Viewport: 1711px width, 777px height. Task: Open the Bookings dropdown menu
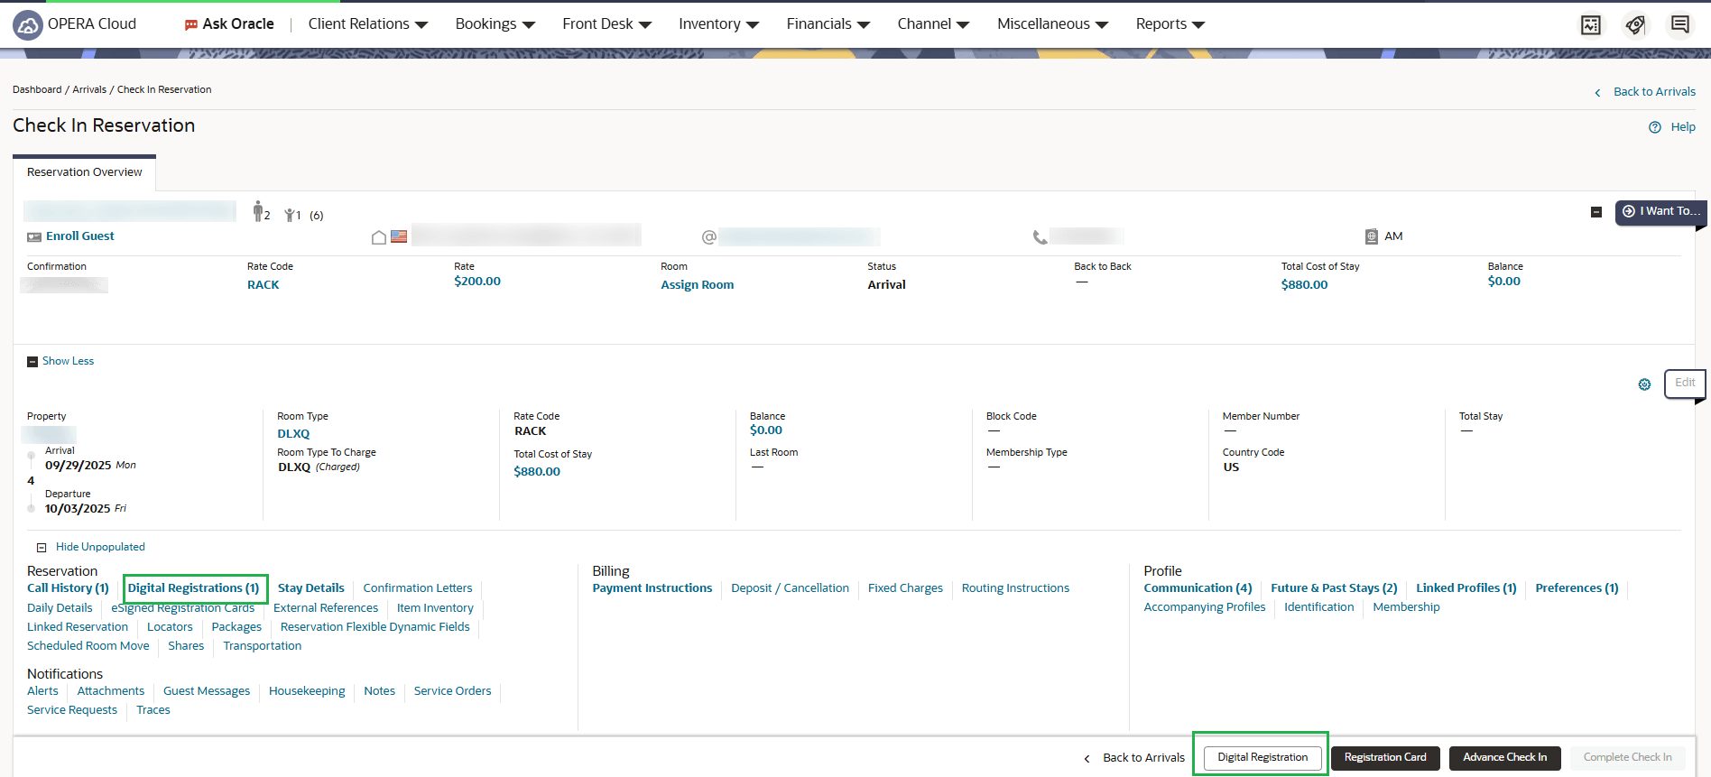tap(495, 24)
